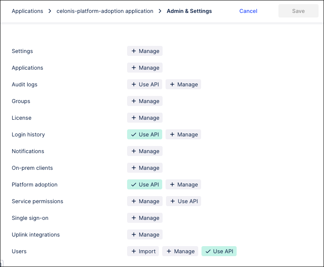This screenshot has width=324, height=267.
Task: Enable Manage permission for Platform adoption
Action: 183,184
